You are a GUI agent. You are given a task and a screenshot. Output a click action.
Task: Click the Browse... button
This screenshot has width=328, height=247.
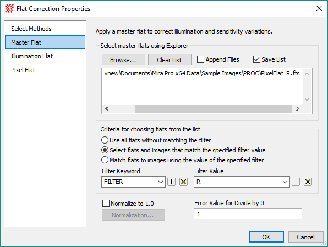click(x=123, y=60)
